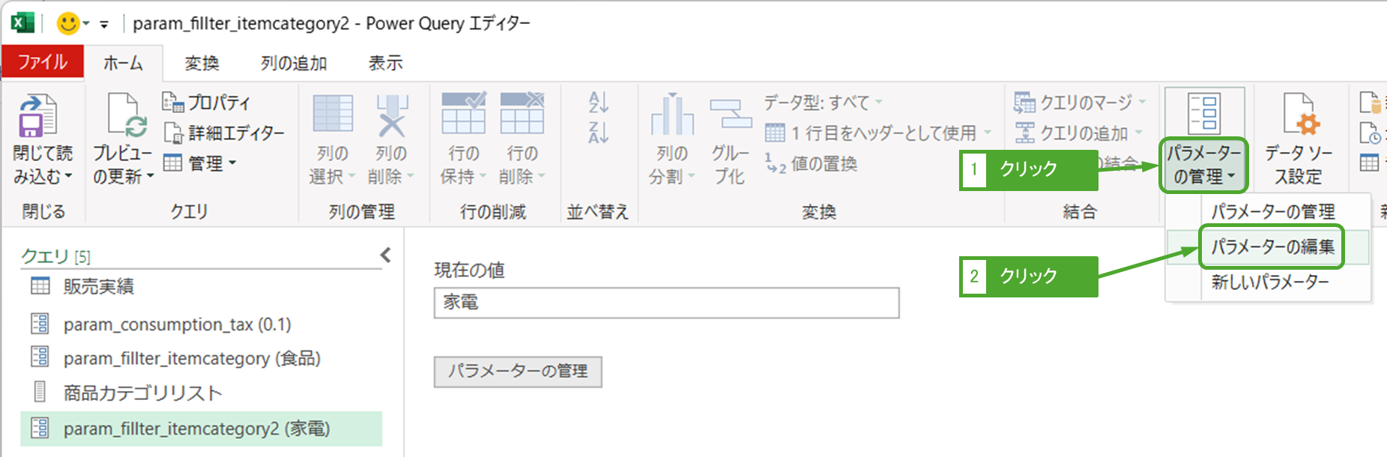Switch to the 変換 ribbon tab
Screen dimensions: 1387x457
202,64
